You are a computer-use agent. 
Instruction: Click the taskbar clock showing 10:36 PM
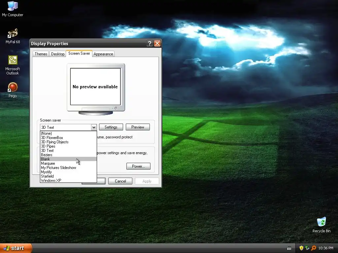tap(326, 248)
